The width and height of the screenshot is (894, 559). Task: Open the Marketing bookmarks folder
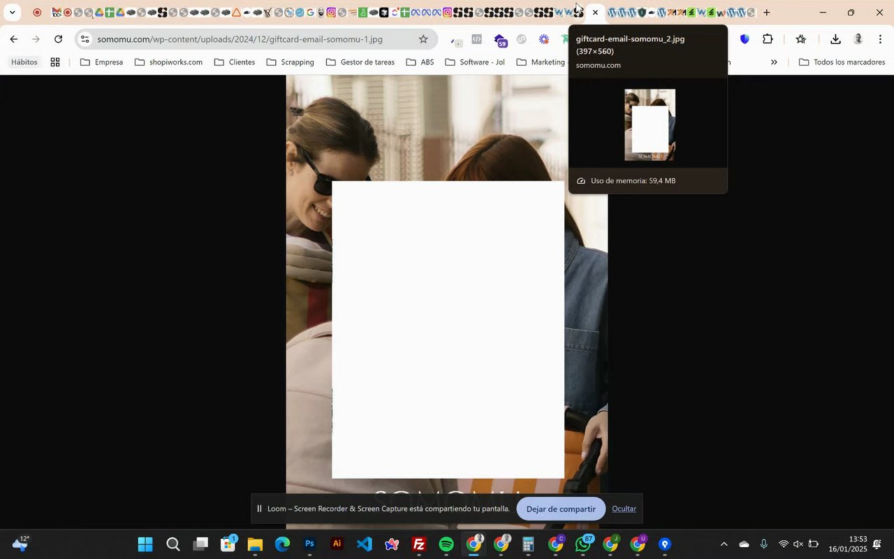[x=541, y=62]
